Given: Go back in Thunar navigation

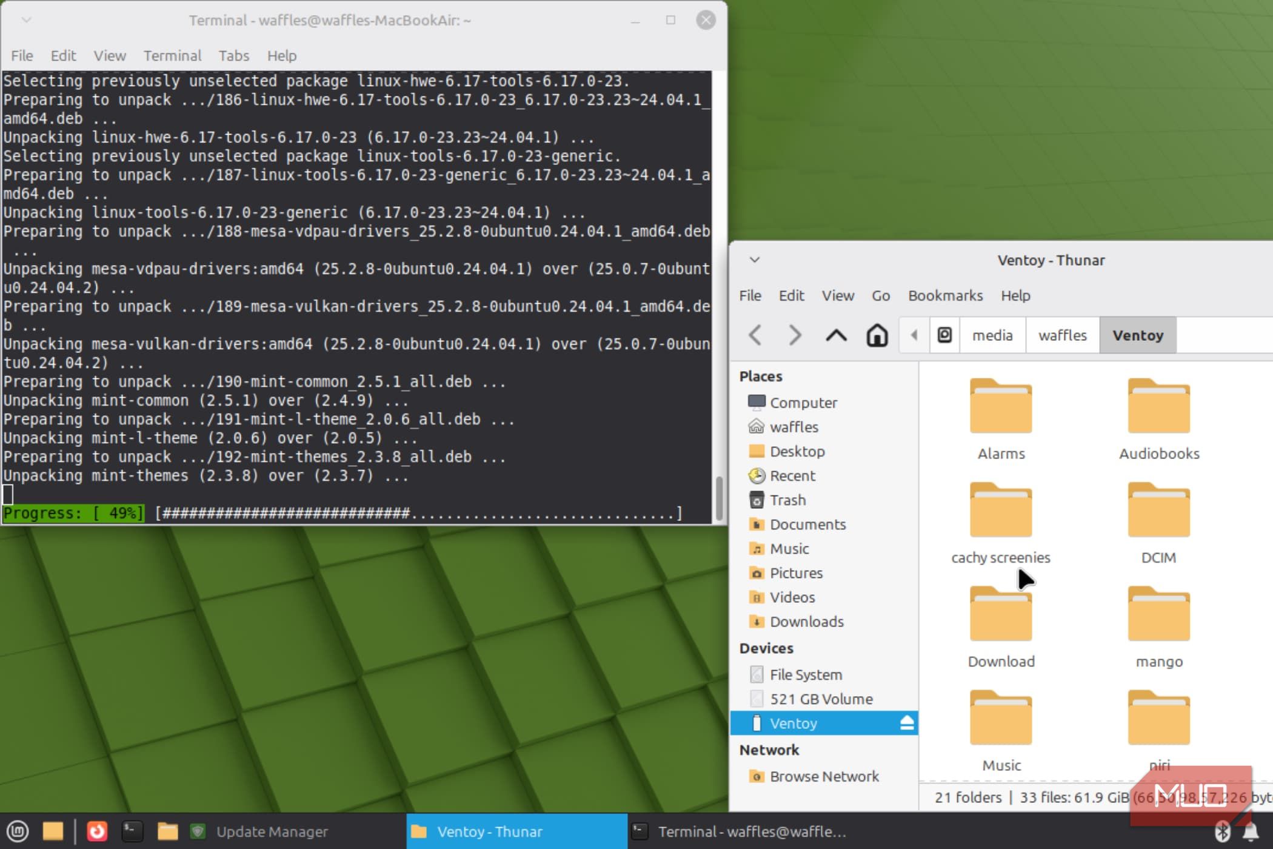Looking at the screenshot, I should click(755, 335).
